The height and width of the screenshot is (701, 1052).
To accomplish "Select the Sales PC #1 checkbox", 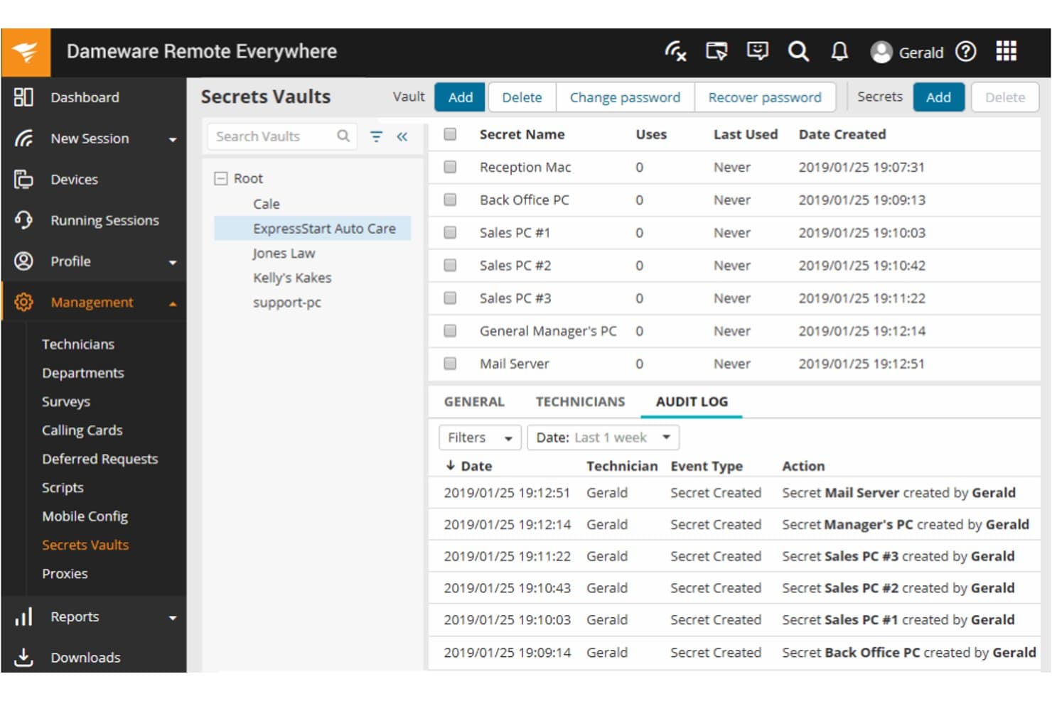I will [x=450, y=232].
